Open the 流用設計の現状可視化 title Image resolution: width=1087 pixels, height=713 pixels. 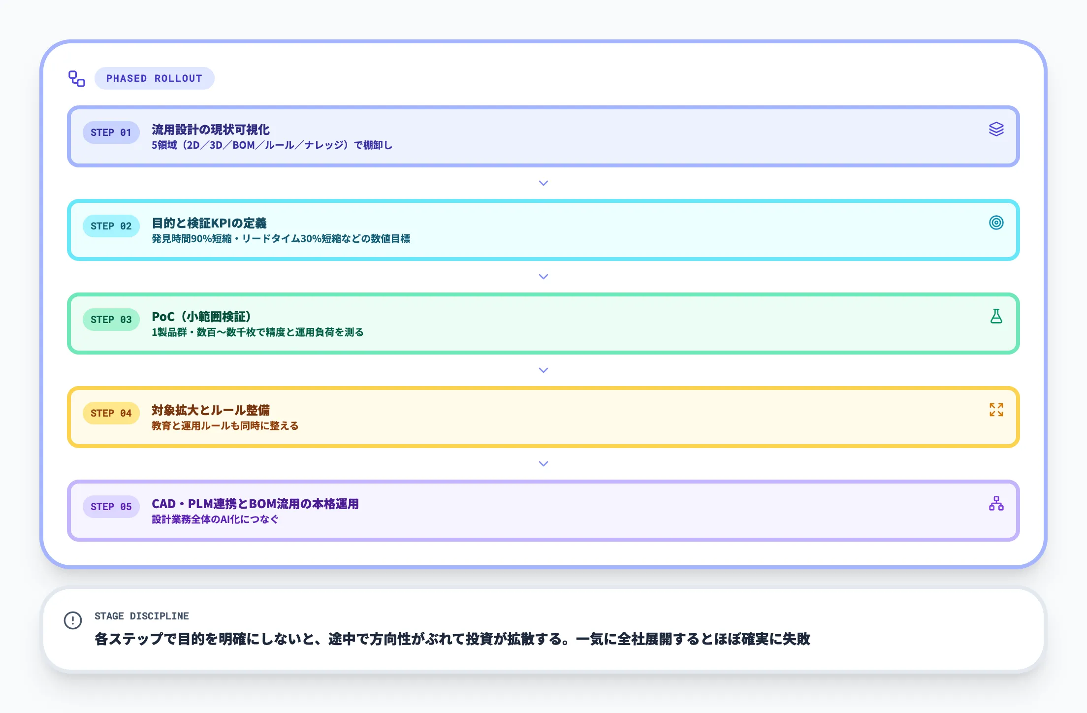pyautogui.click(x=210, y=130)
